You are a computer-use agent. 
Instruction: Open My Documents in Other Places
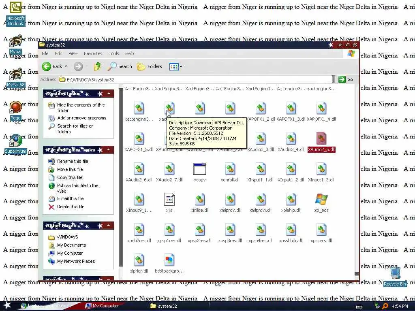(71, 245)
